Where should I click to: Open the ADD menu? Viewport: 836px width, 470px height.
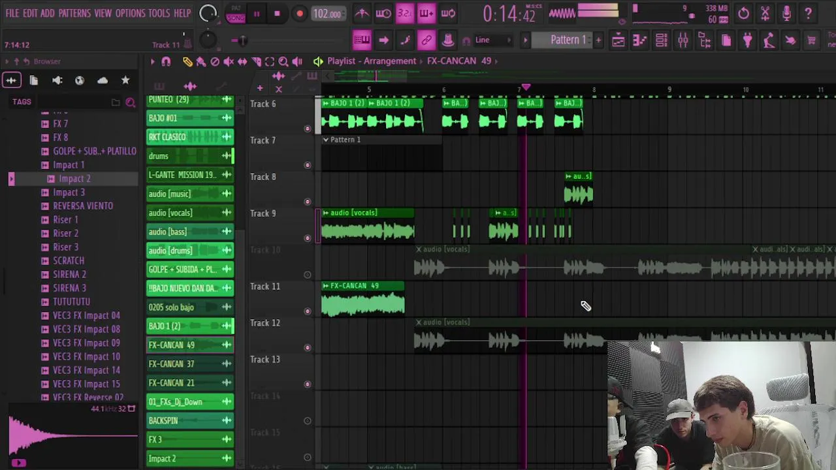(47, 13)
